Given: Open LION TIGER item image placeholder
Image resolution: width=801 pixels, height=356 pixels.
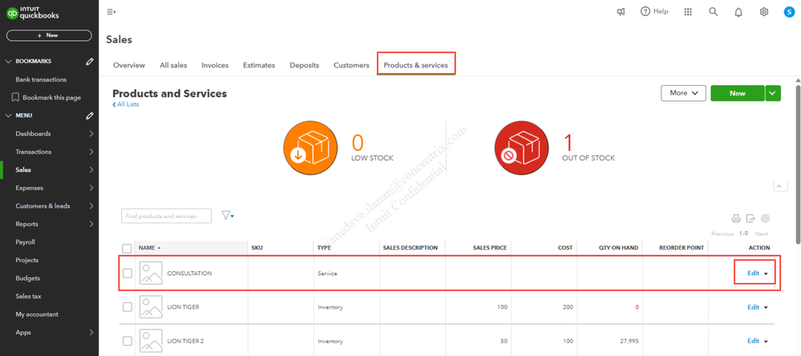Looking at the screenshot, I should 151,307.
